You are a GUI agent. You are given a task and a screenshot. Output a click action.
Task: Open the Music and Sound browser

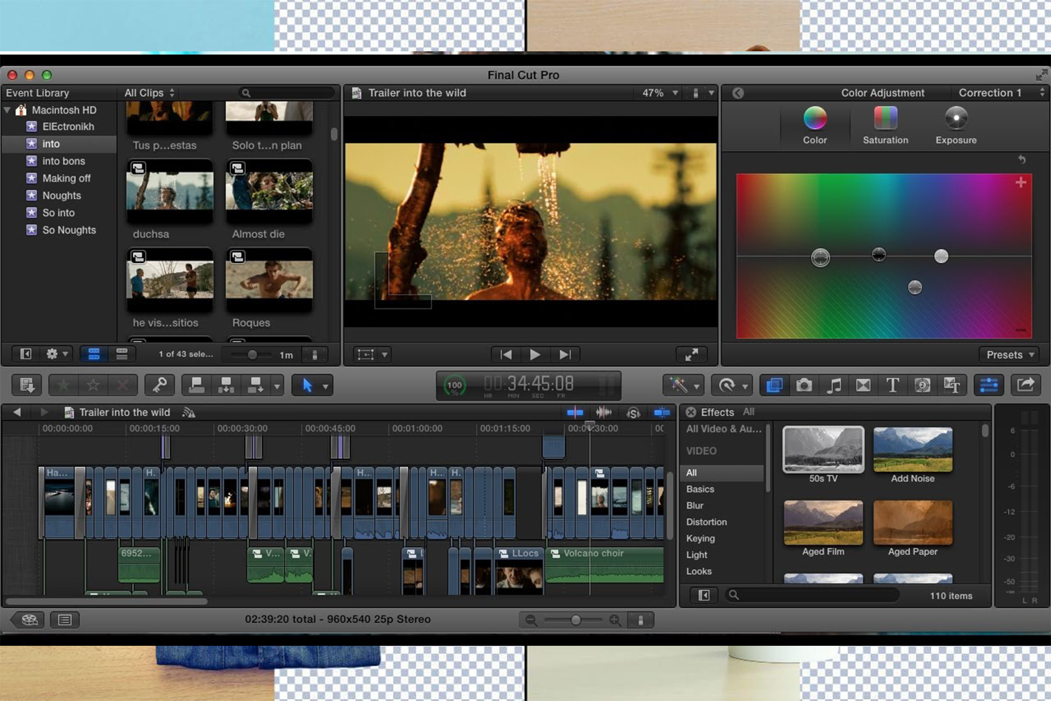tap(834, 386)
